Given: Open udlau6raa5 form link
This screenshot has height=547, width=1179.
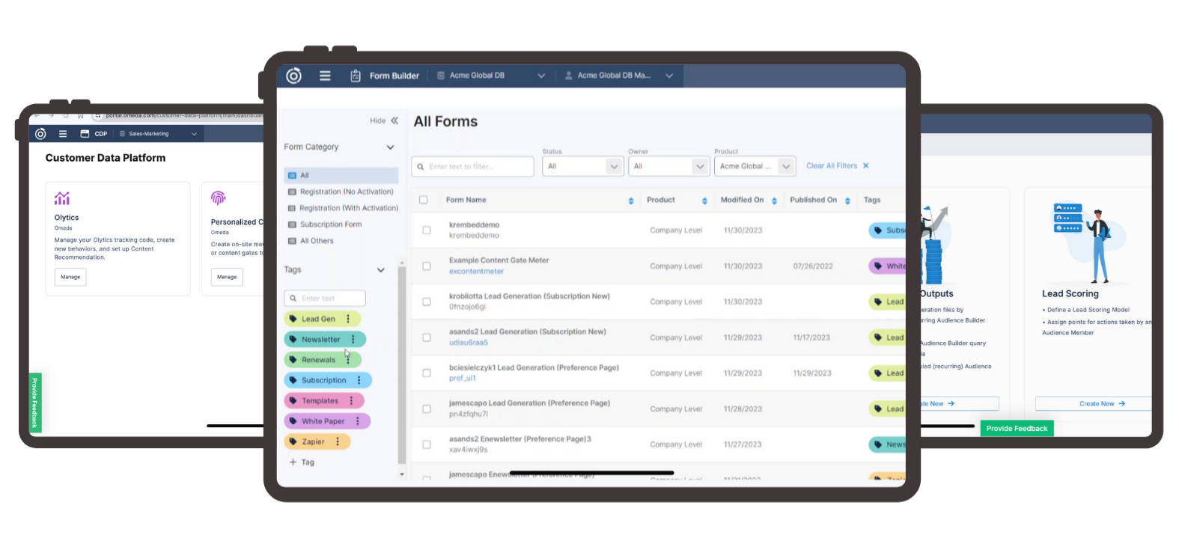Looking at the screenshot, I should 469,343.
